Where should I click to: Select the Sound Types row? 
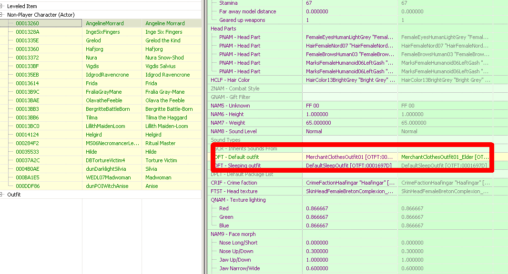(x=358, y=140)
